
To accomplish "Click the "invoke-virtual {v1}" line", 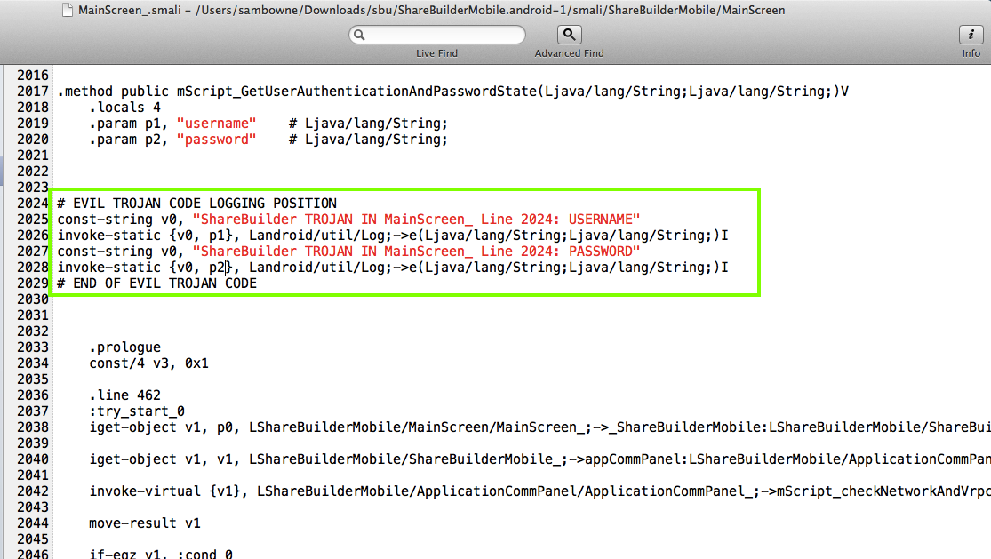I will tap(539, 491).
